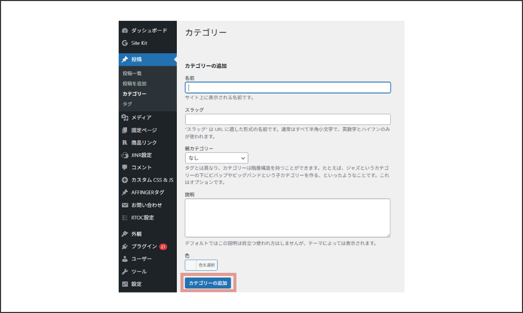This screenshot has width=523, height=313.
Task: Expand the 親カテゴリー dropdown
Action: coord(217,158)
